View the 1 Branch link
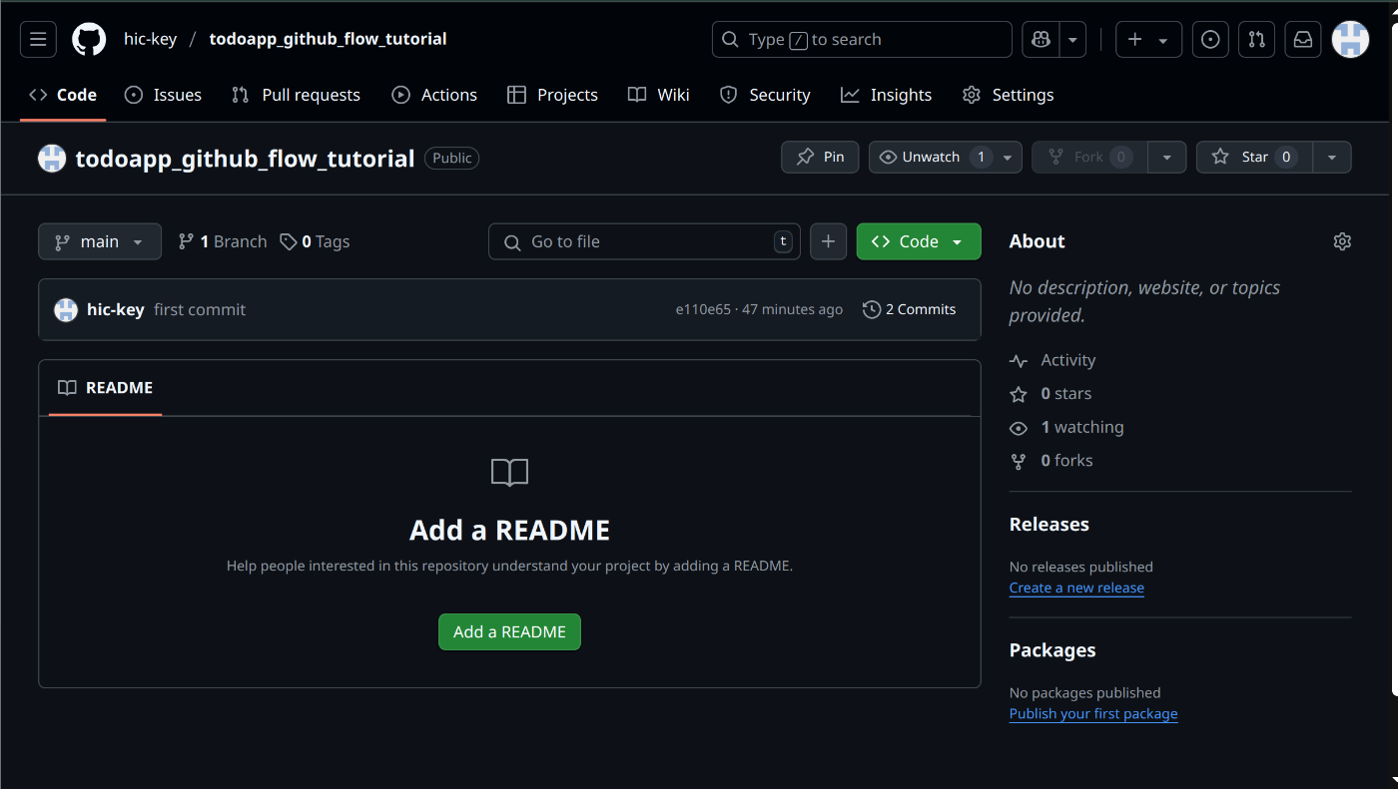 tap(223, 241)
